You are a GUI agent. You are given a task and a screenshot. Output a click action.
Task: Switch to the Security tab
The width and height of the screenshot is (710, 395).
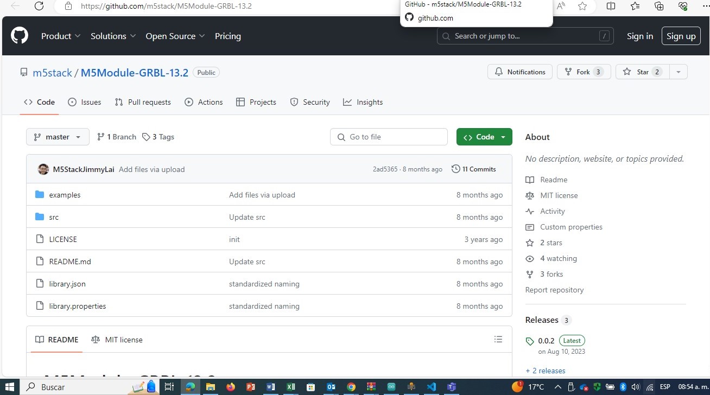coord(310,102)
